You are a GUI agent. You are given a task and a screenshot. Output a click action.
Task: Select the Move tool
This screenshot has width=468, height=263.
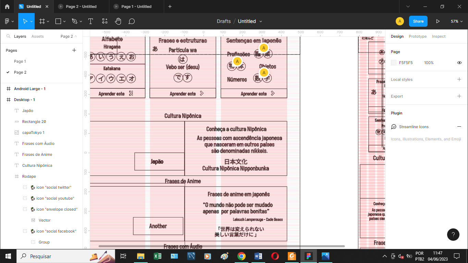pos(25,21)
